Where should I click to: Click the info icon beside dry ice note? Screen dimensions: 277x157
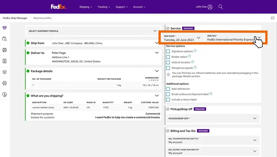click(168, 74)
